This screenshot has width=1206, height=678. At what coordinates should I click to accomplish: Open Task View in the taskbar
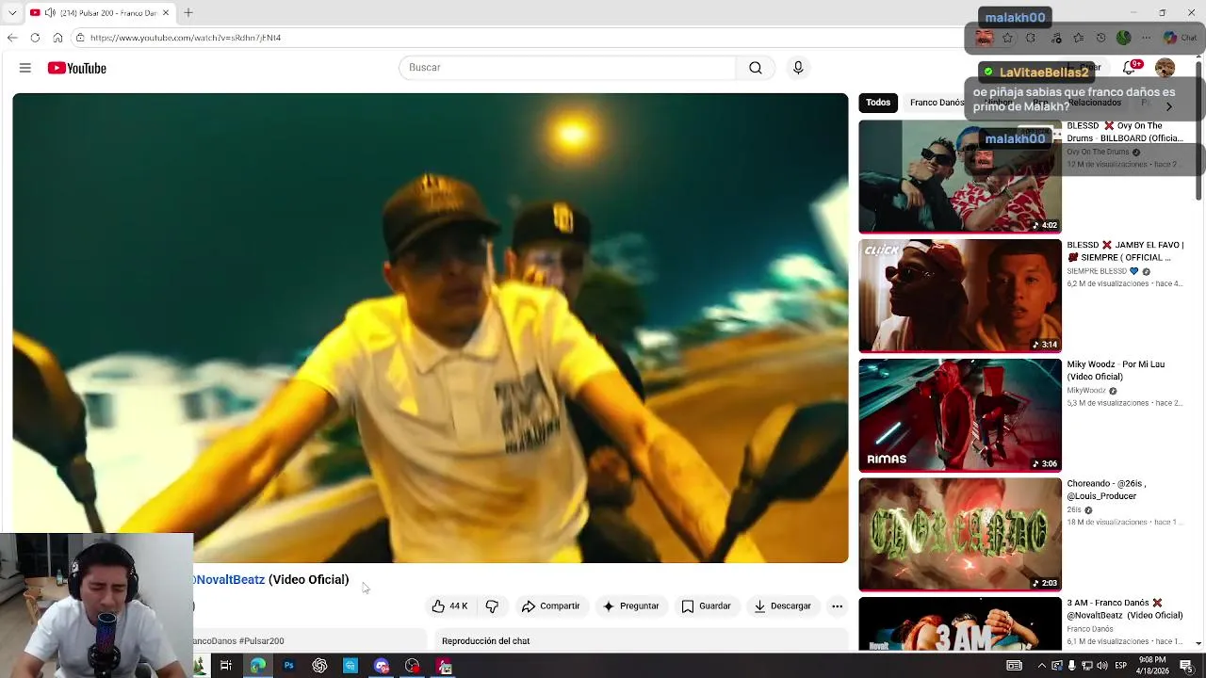[226, 666]
